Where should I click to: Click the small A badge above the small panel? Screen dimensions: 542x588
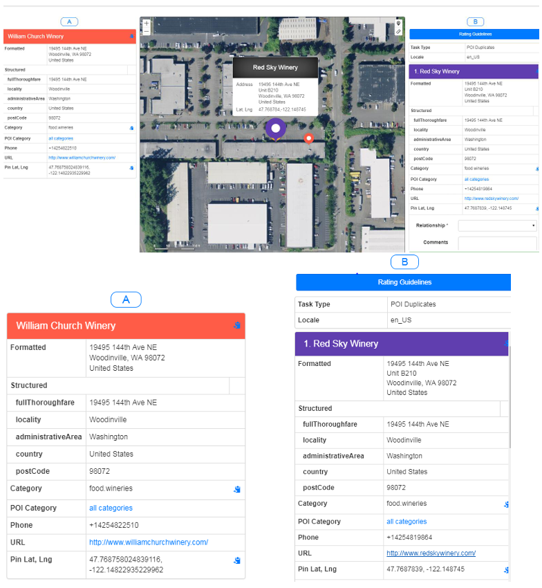click(x=69, y=21)
